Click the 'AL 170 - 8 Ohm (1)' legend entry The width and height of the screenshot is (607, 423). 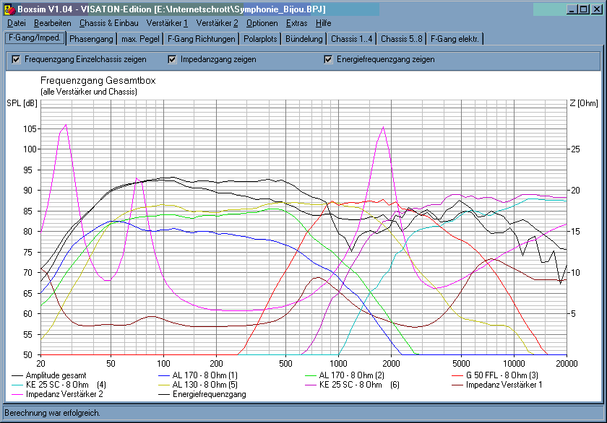click(198, 375)
